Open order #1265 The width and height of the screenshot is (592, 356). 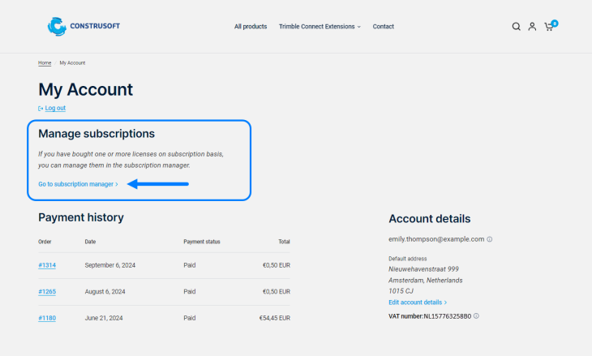click(x=47, y=291)
